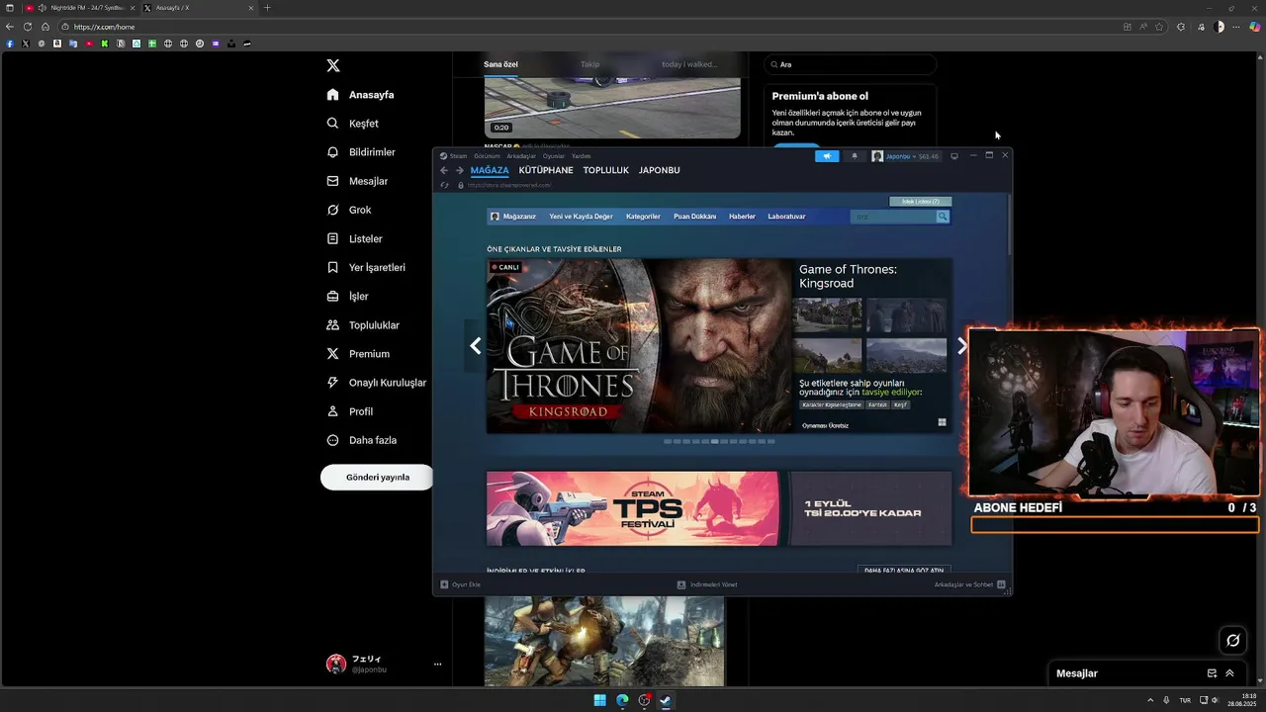Reload the Steam store page

(x=445, y=185)
